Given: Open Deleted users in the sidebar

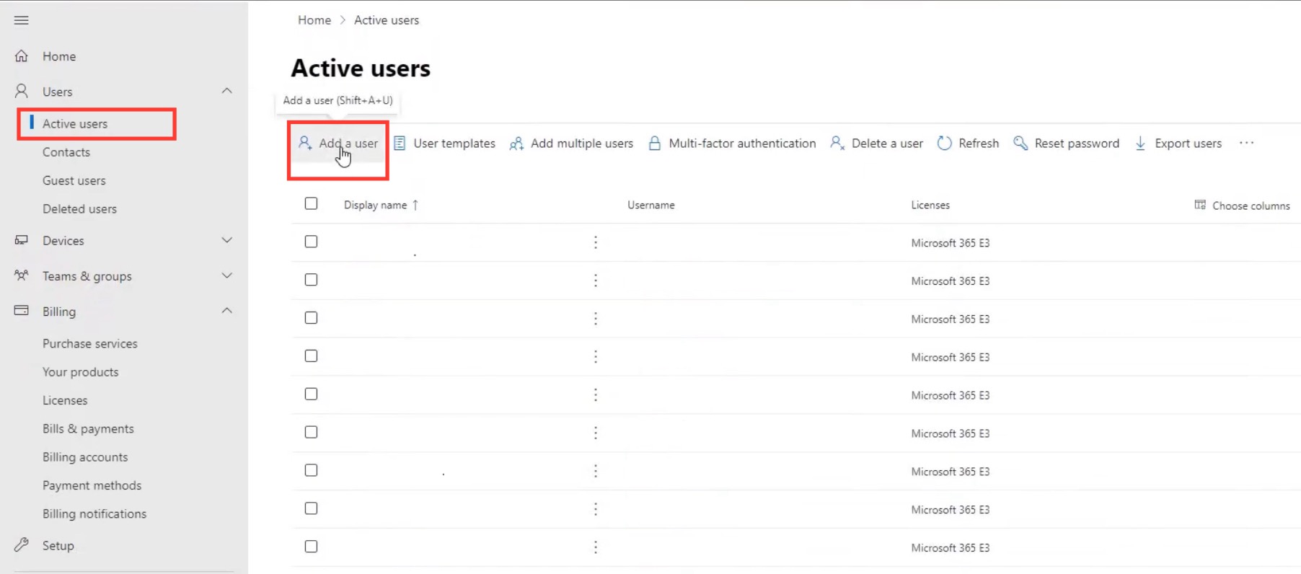Looking at the screenshot, I should pos(79,209).
